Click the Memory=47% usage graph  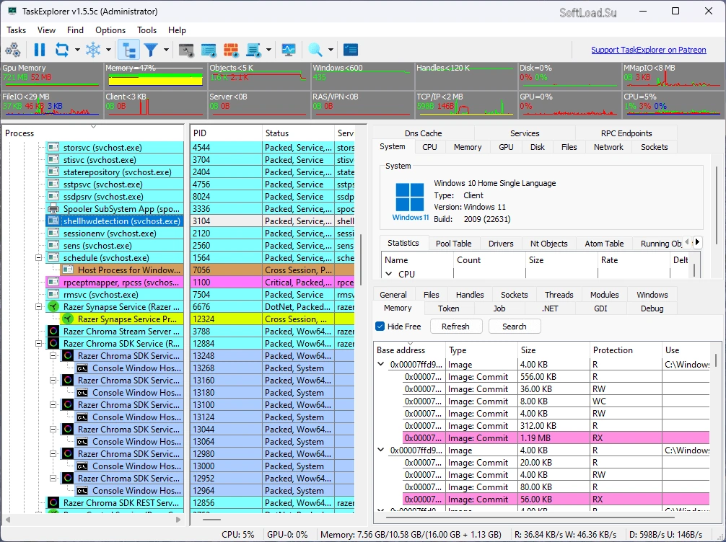(154, 76)
